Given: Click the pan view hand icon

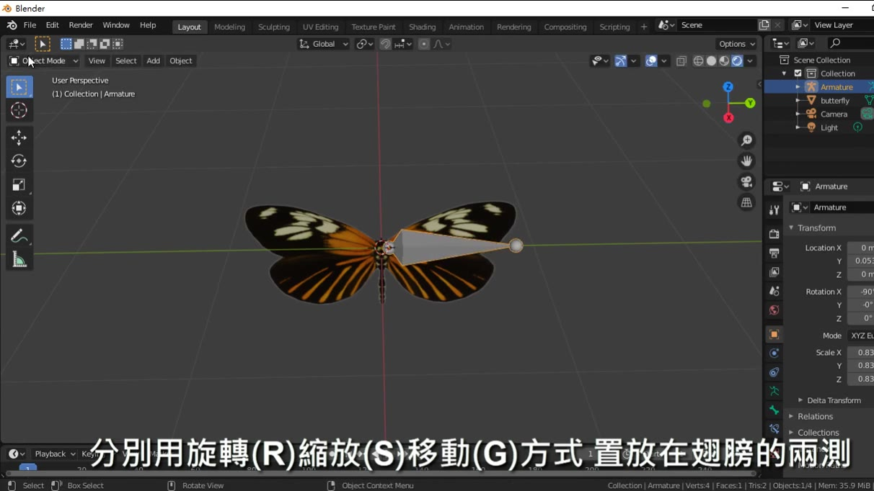Looking at the screenshot, I should [746, 161].
